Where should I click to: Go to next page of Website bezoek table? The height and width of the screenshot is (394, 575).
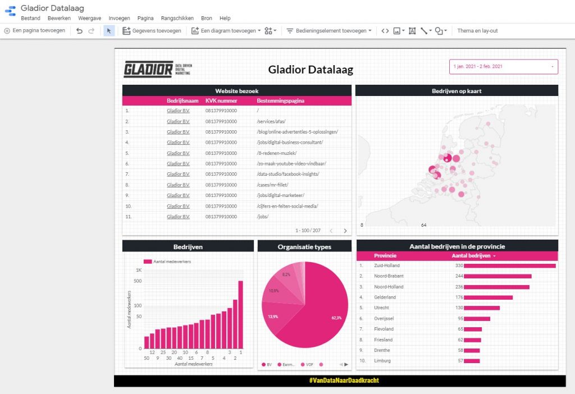click(x=345, y=231)
